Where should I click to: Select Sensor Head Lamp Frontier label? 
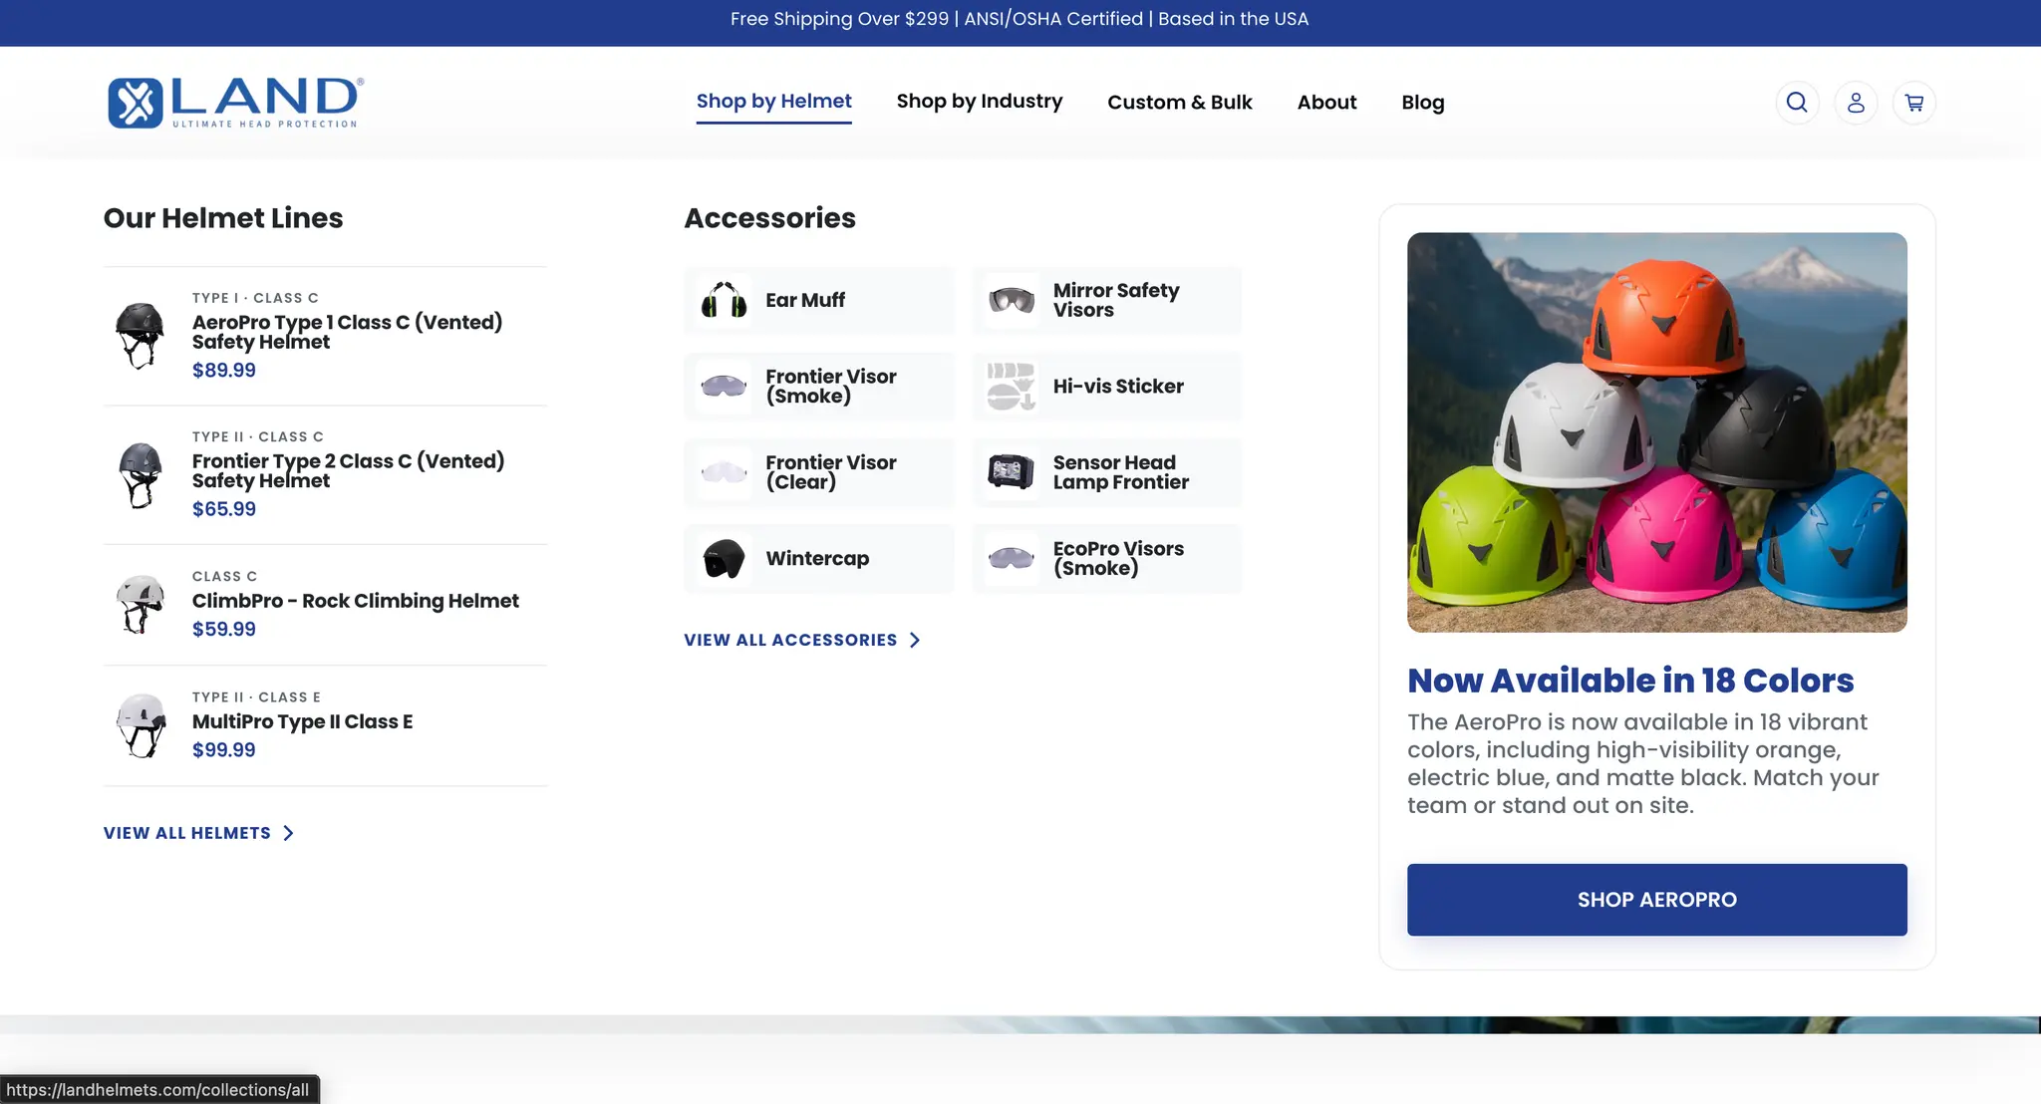[1121, 472]
